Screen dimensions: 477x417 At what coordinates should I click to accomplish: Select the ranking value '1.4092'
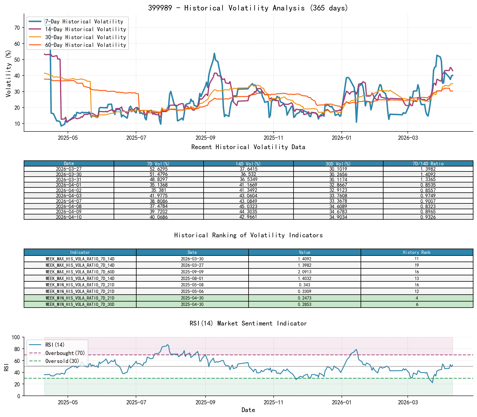coord(305,259)
